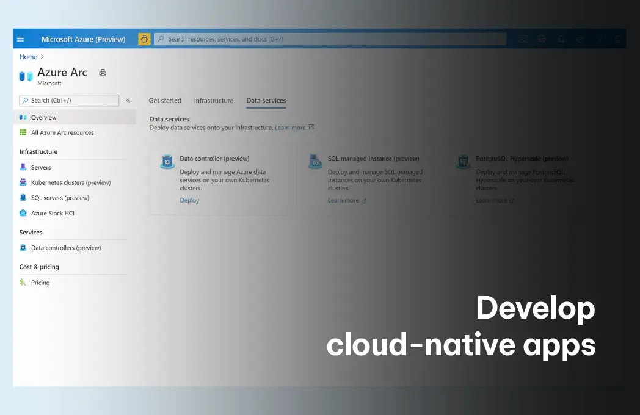View Pricing under Cost & pricing
This screenshot has height=415, width=640.
41,282
